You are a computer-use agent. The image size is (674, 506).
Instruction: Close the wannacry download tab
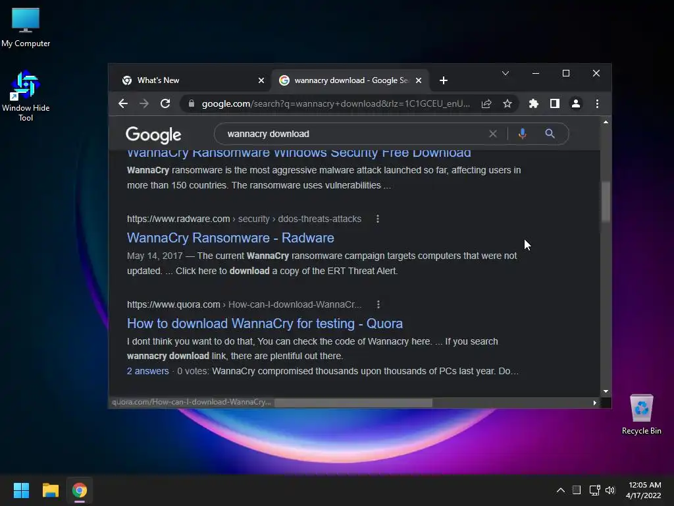coord(419,80)
